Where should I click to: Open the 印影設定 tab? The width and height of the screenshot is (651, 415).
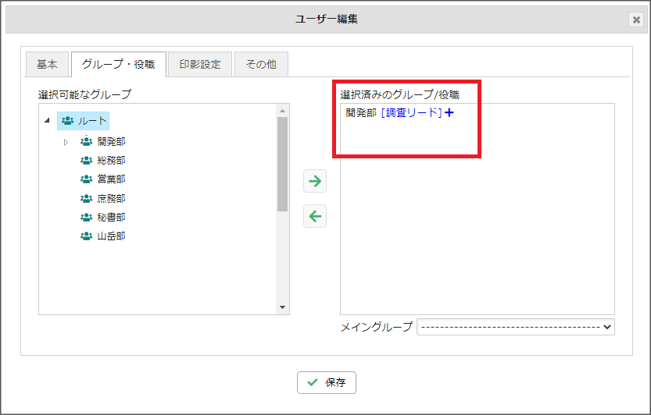click(x=200, y=64)
